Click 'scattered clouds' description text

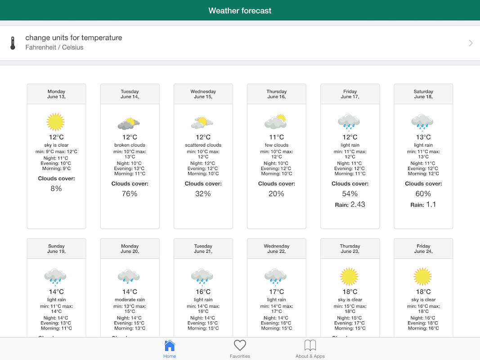pyautogui.click(x=203, y=145)
